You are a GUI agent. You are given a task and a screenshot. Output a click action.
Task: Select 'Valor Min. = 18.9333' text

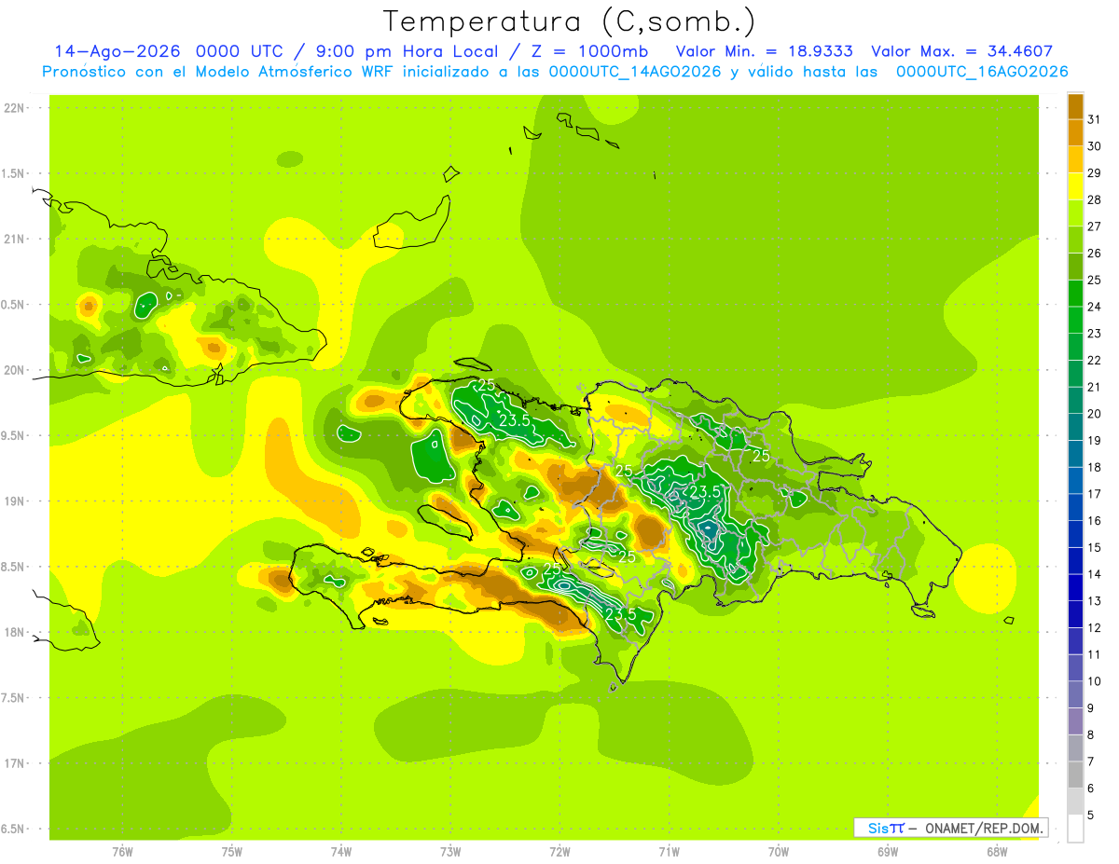coord(764,51)
